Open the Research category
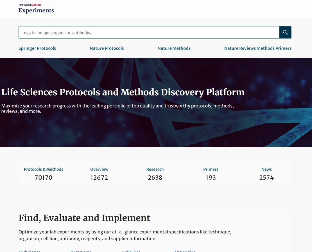This screenshot has width=312, height=252. tap(155, 169)
